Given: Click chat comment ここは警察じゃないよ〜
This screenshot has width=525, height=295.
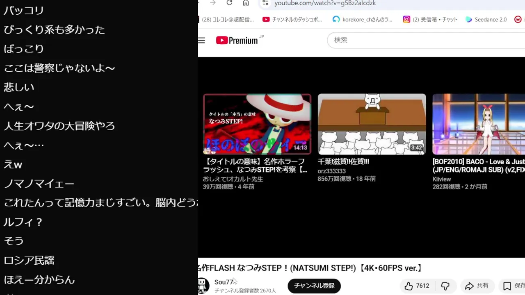Looking at the screenshot, I should click(x=59, y=68).
